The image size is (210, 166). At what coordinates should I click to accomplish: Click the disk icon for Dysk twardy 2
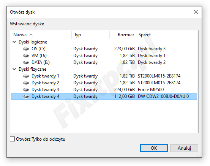pos(26,83)
